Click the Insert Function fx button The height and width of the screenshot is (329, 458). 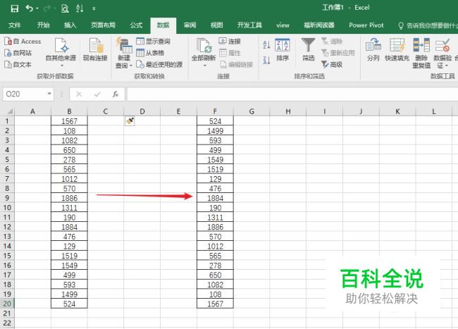coord(116,94)
